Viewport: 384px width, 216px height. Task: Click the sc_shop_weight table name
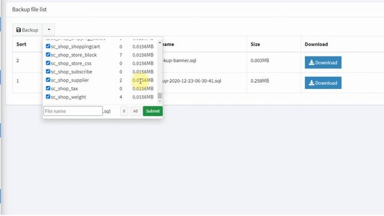click(x=68, y=97)
